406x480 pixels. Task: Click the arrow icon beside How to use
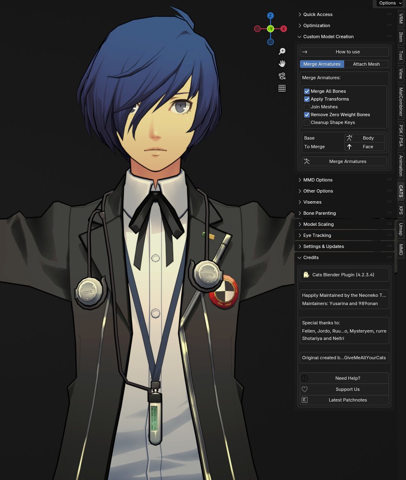[305, 52]
